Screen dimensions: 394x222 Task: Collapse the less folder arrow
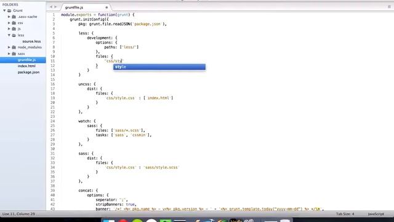tap(9, 35)
